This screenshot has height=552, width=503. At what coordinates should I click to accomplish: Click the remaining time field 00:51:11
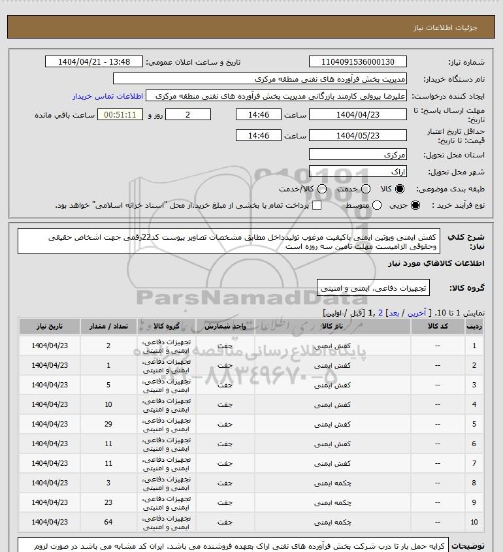click(120, 114)
